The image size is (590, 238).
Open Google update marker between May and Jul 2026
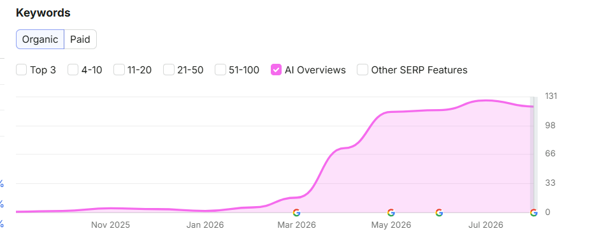coord(439,212)
